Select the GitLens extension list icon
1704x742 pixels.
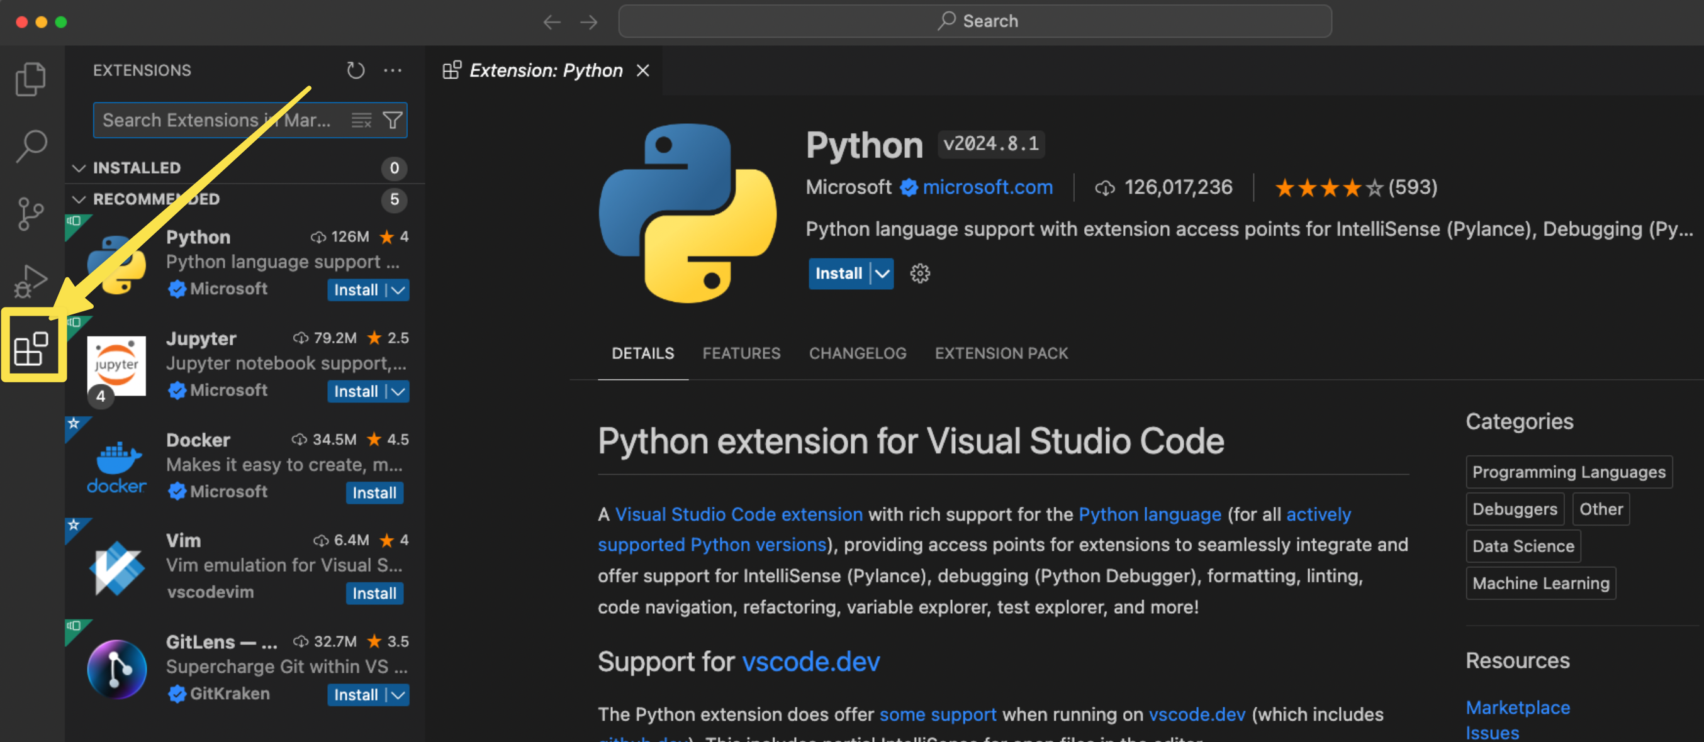116,669
